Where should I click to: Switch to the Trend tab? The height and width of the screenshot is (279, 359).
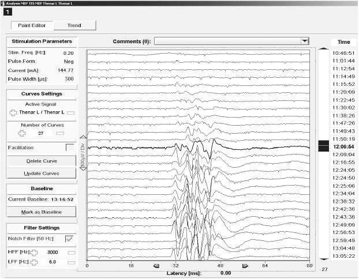click(x=74, y=25)
